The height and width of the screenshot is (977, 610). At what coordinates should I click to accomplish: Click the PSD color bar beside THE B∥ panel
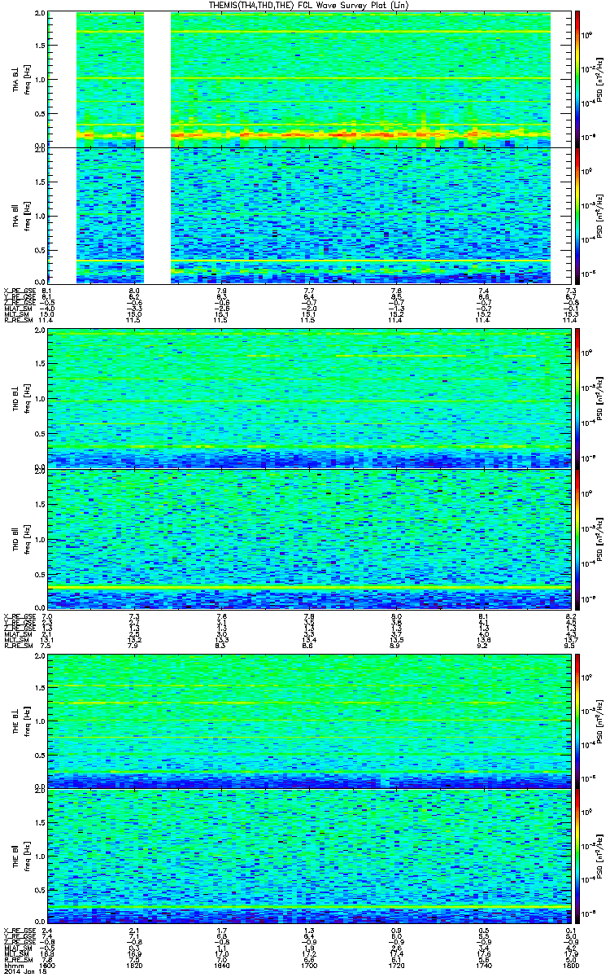(x=578, y=856)
